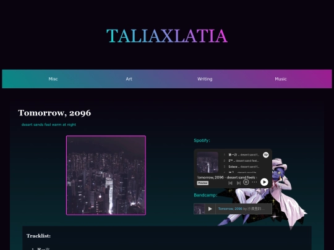334x250 pixels.
Task: Click the Spotify: label
Action: (x=202, y=140)
